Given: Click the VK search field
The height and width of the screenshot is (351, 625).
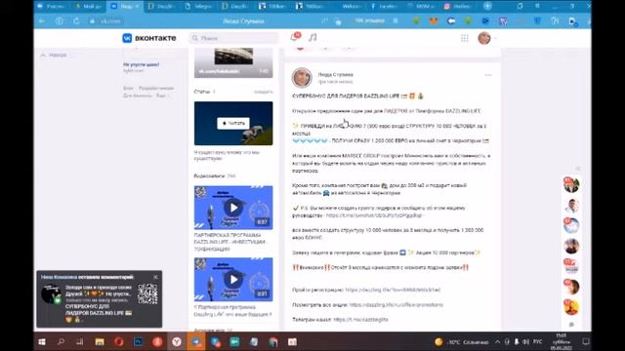Looking at the screenshot, I should tap(233, 38).
